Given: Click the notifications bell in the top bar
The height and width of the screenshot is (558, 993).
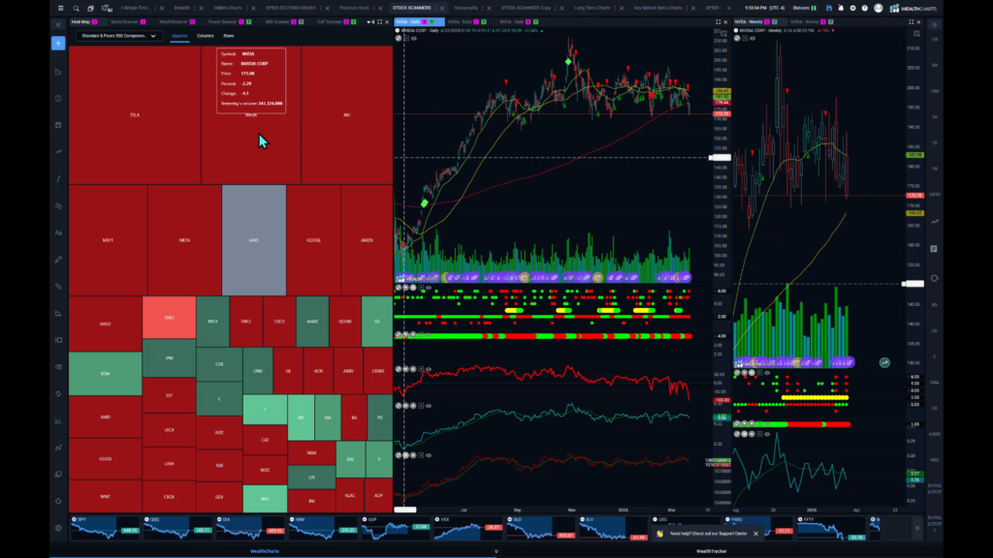Looking at the screenshot, I should (x=841, y=8).
